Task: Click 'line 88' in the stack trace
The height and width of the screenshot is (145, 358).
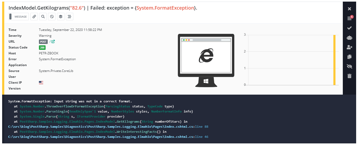Action: 202,127
